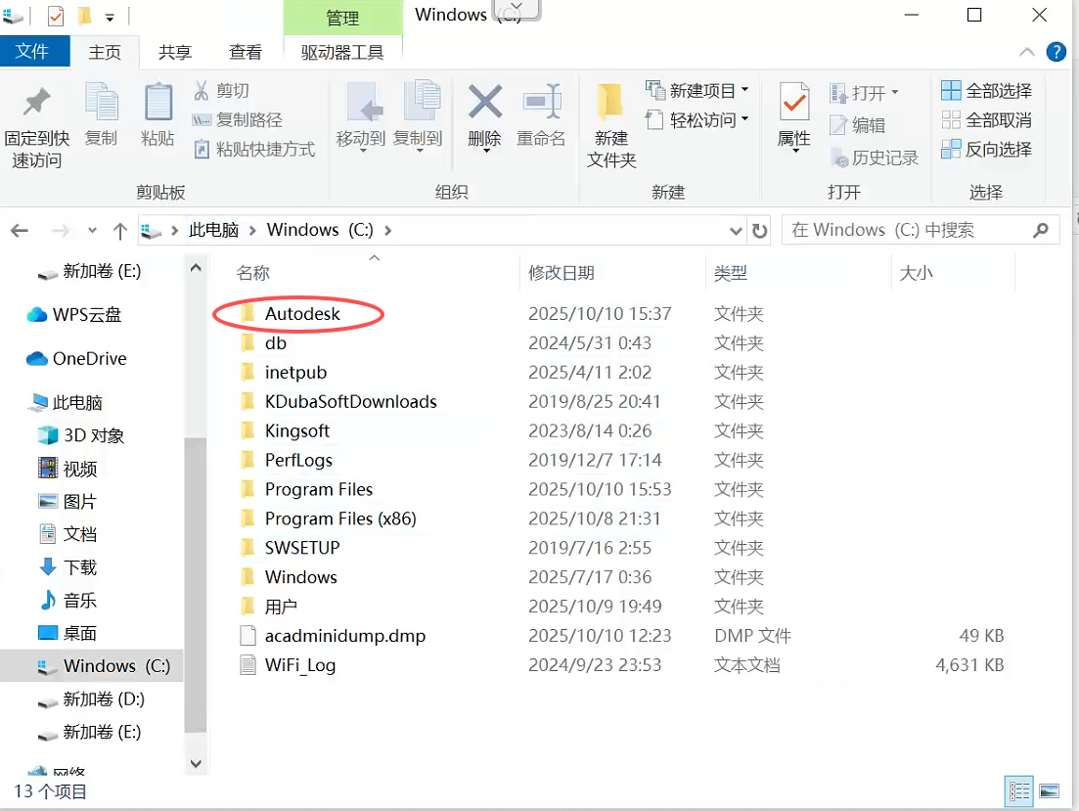Click 全部选择 to select all items
1079x811 pixels.
tap(987, 91)
